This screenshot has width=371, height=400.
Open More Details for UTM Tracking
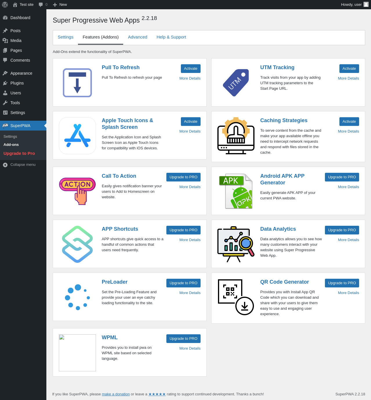pyautogui.click(x=348, y=78)
